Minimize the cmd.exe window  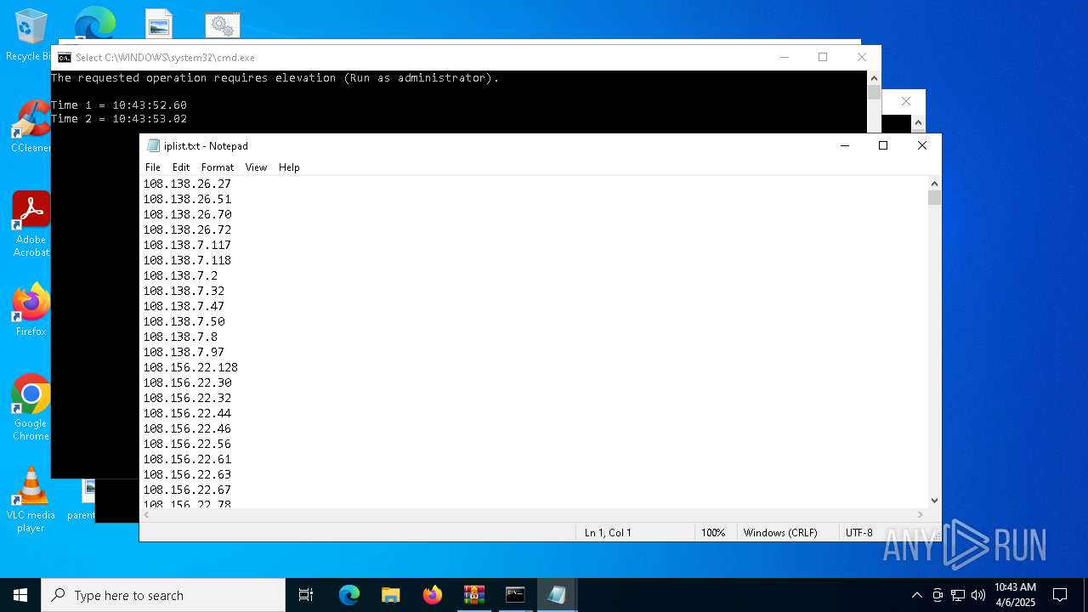784,57
